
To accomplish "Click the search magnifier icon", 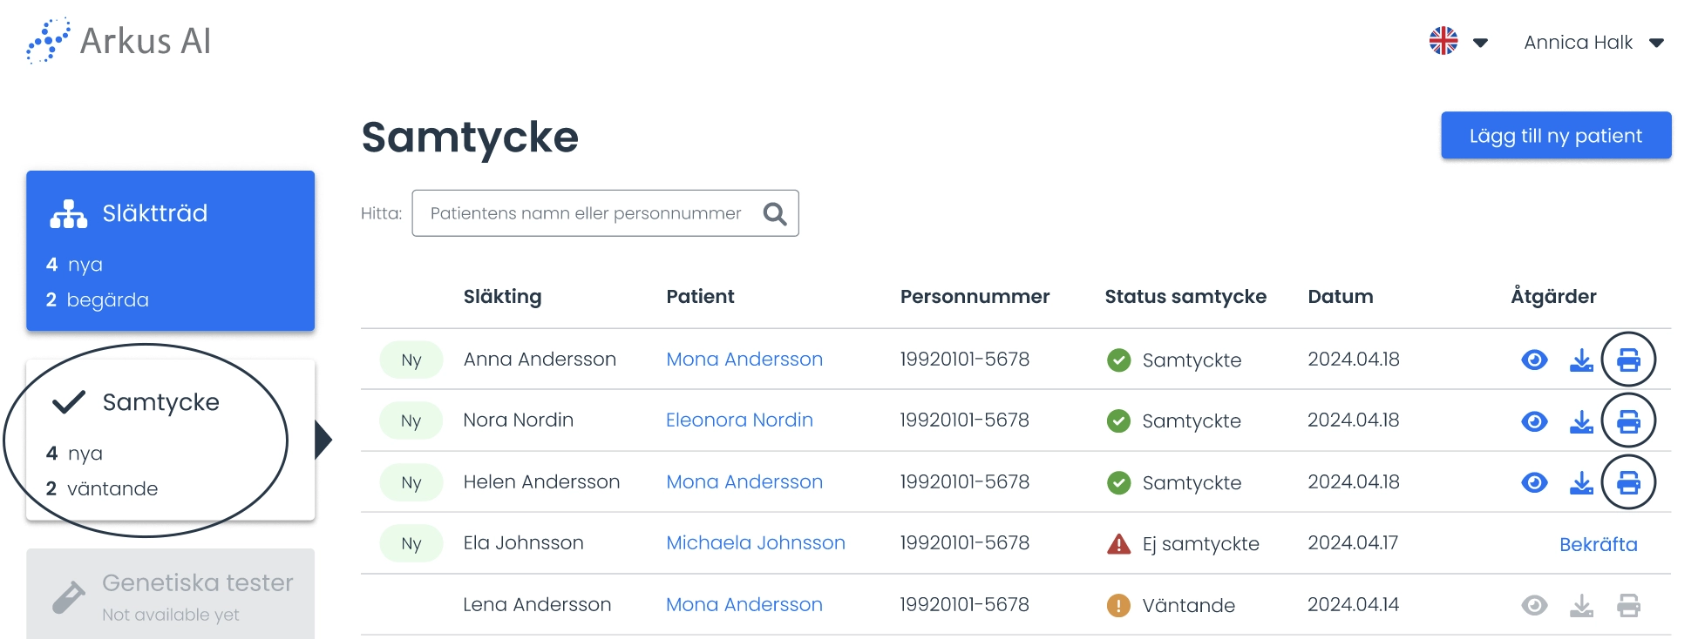I will [x=774, y=213].
